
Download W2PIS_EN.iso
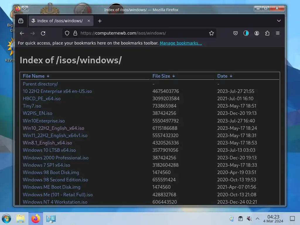click(37, 113)
